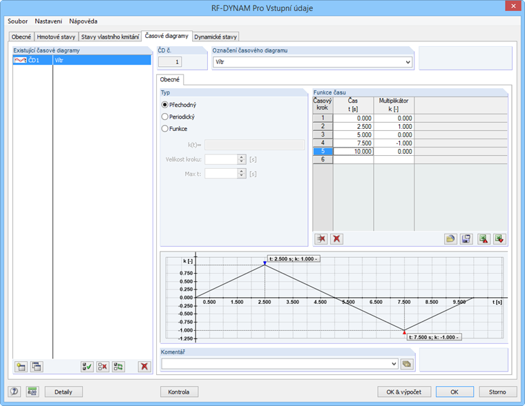The width and height of the screenshot is (525, 406).
Task: Copy the selected time diagram
Action: (37, 367)
